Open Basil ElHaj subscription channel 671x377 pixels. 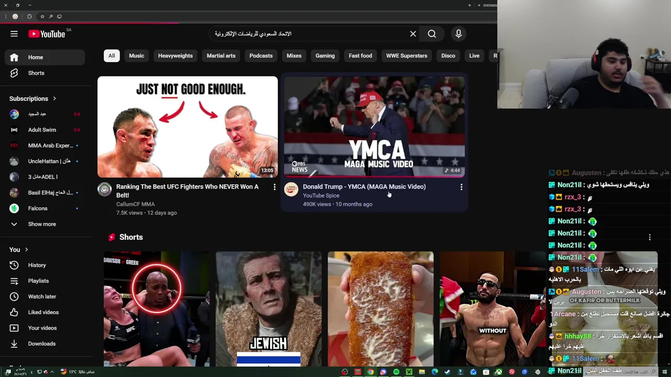pos(45,193)
